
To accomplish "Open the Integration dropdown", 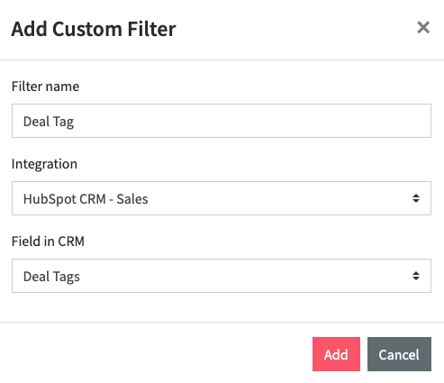I will (x=222, y=198).
